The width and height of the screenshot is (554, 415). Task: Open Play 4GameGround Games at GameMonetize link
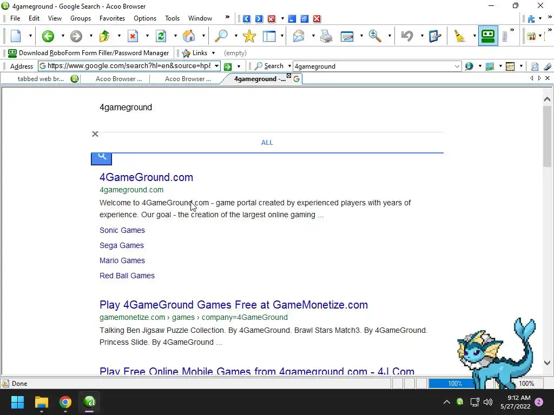tap(234, 305)
